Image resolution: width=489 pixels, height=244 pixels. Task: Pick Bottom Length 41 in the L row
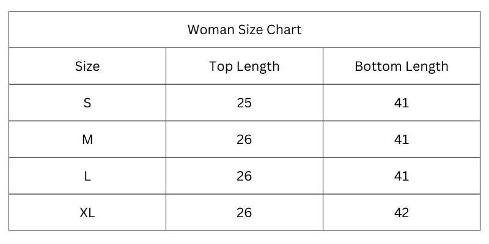point(402,176)
